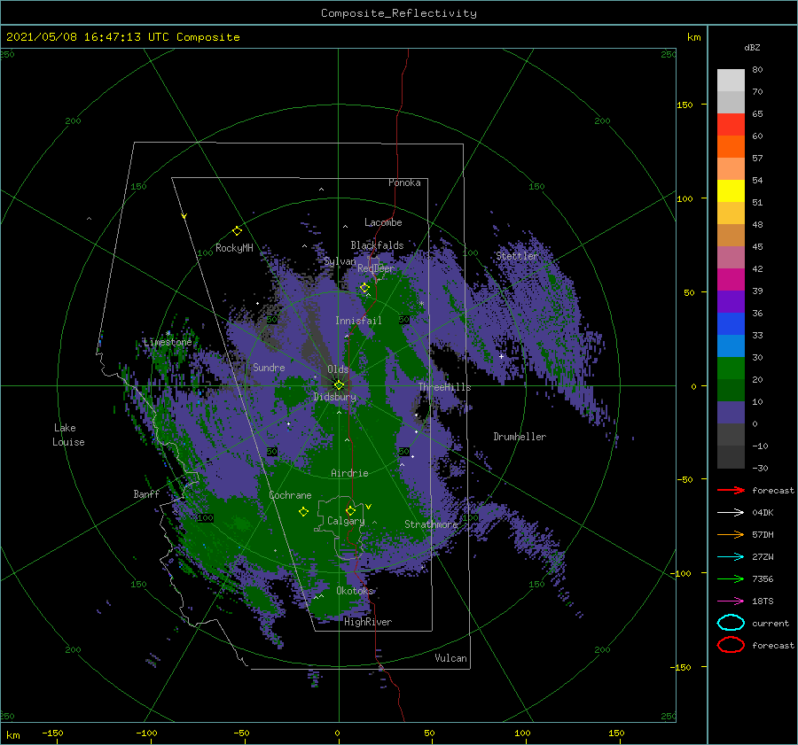Viewport: 798px width, 745px height.
Task: Click the Didsbury label
Action: click(334, 397)
